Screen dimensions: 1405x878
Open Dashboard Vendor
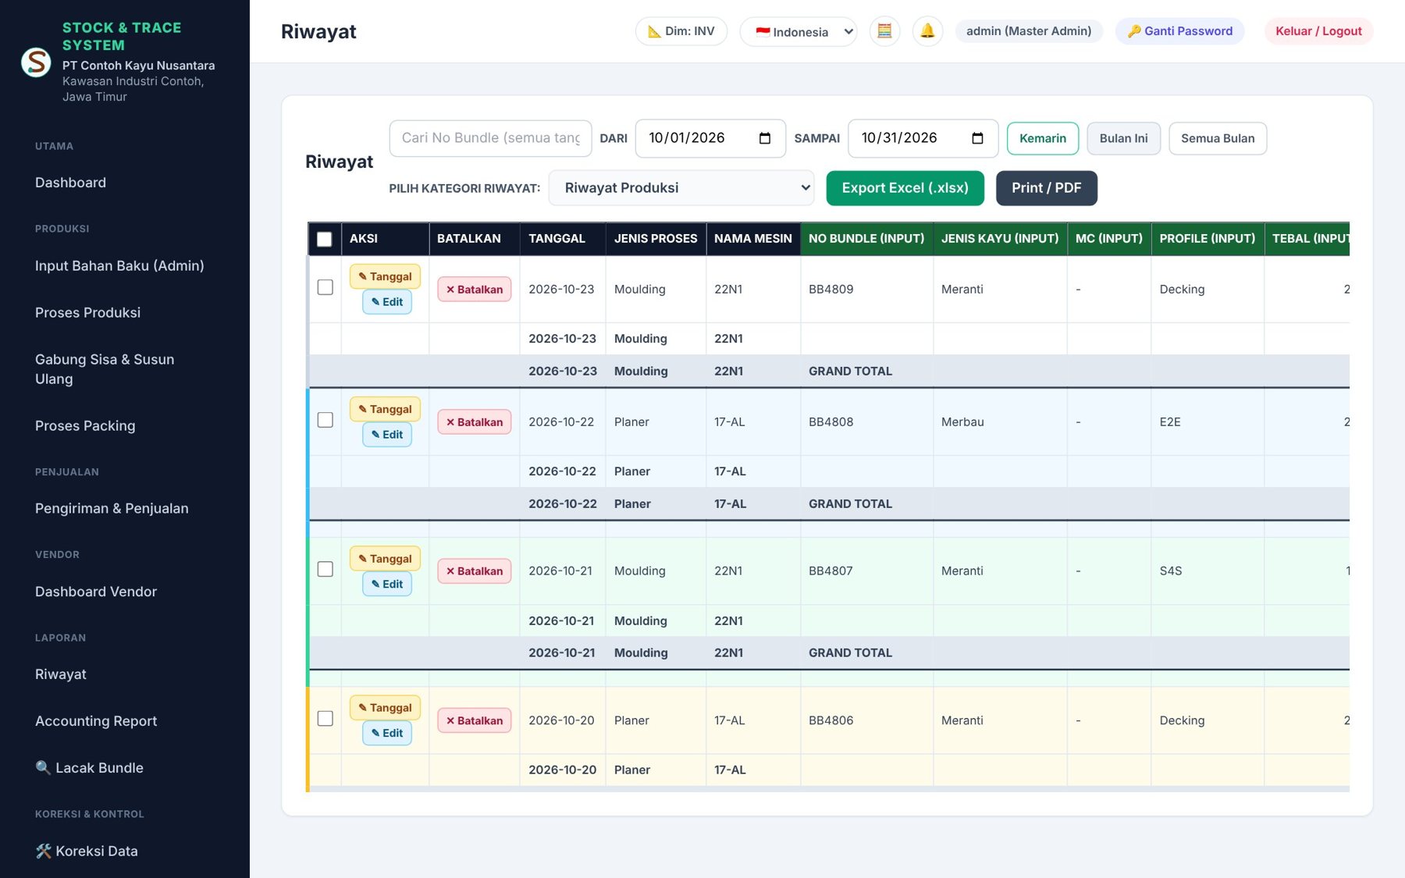[x=96, y=592]
